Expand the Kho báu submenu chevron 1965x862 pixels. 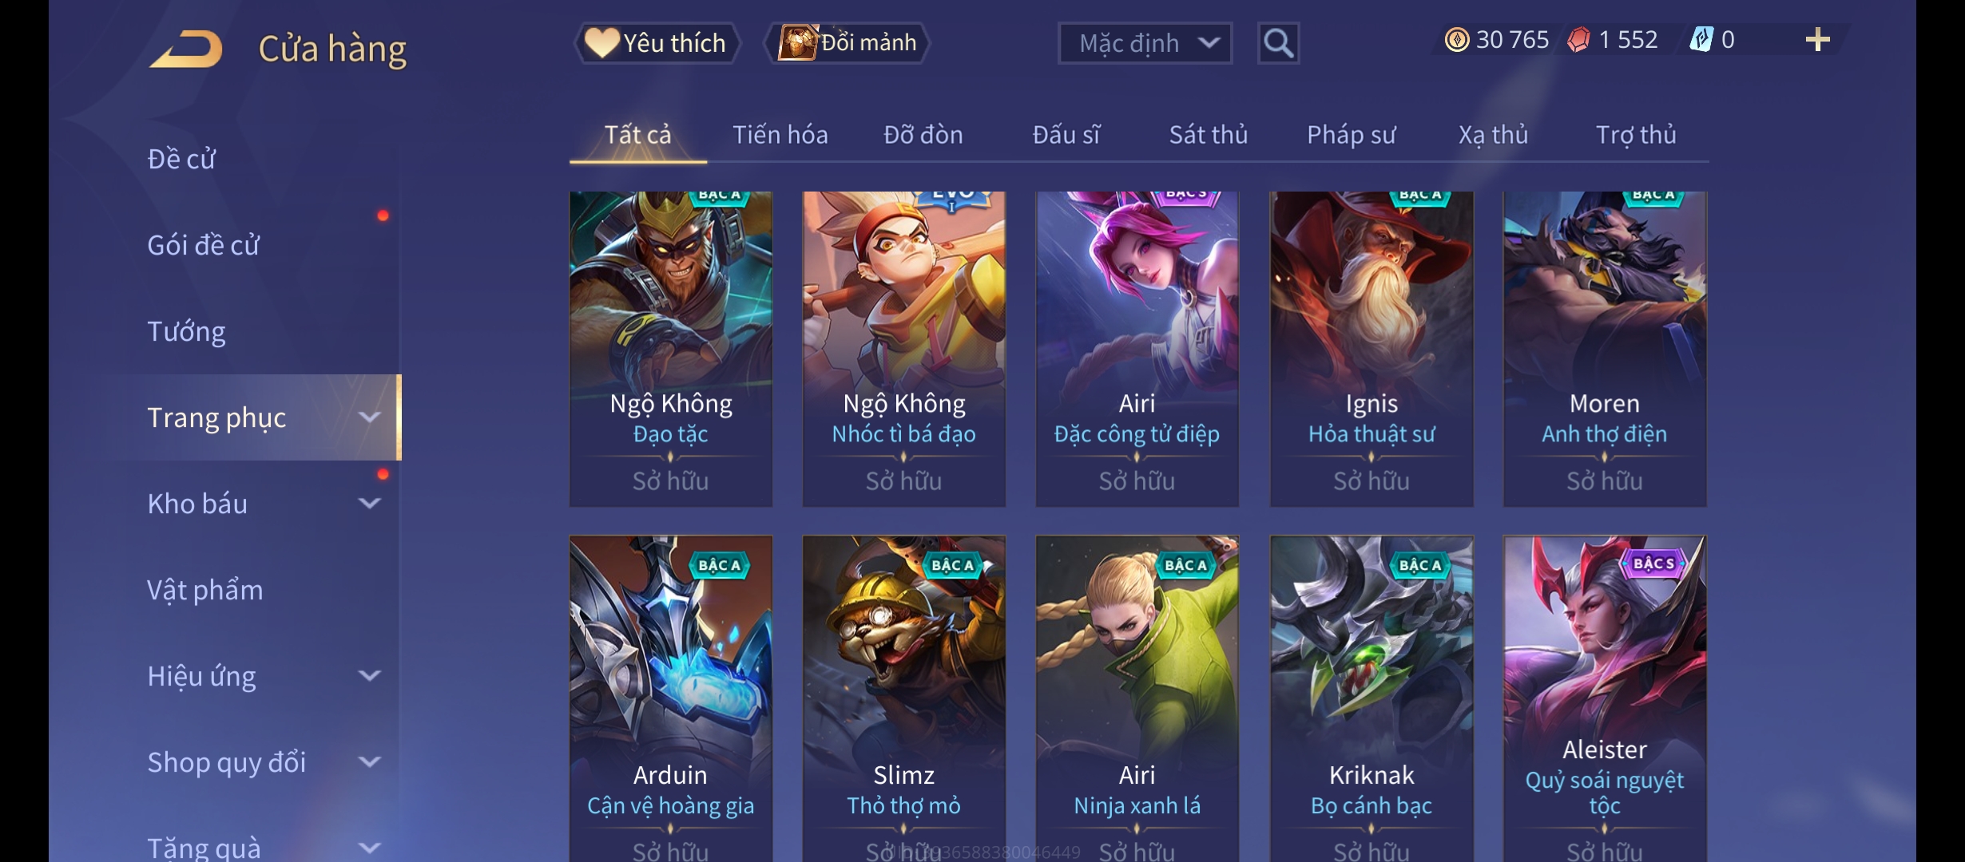tap(369, 504)
